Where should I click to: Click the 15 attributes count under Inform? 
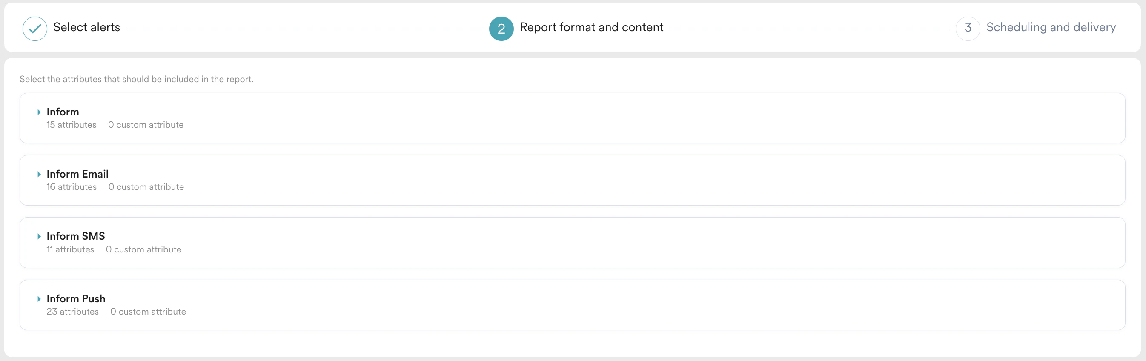pos(71,125)
